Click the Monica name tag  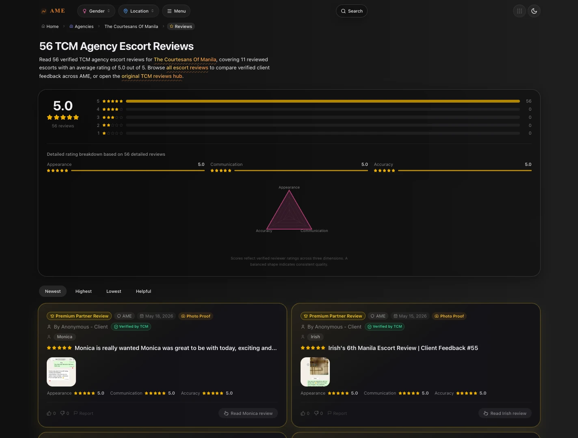pyautogui.click(x=65, y=337)
